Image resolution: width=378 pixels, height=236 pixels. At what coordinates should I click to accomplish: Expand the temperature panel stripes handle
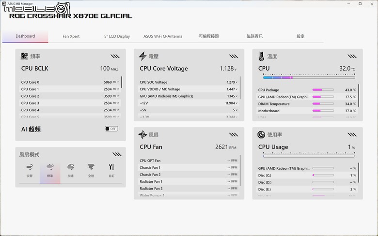click(352, 56)
